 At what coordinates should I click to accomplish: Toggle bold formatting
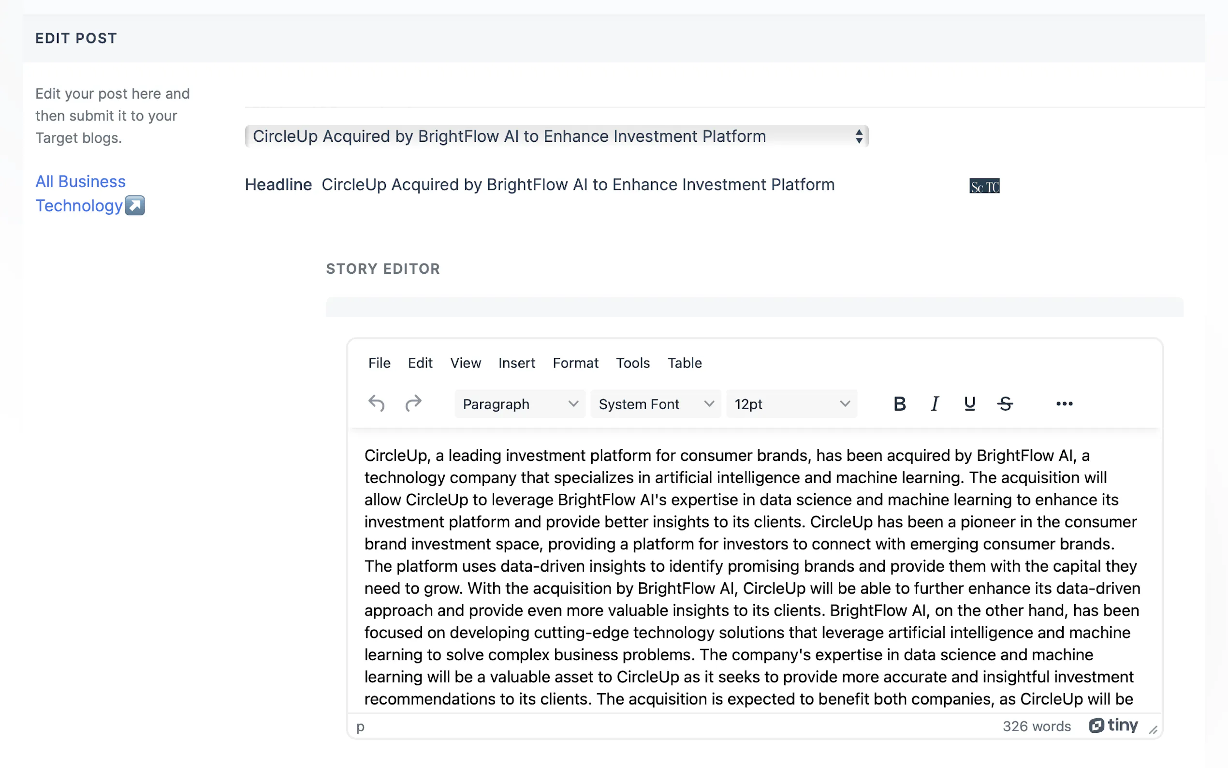(x=899, y=404)
